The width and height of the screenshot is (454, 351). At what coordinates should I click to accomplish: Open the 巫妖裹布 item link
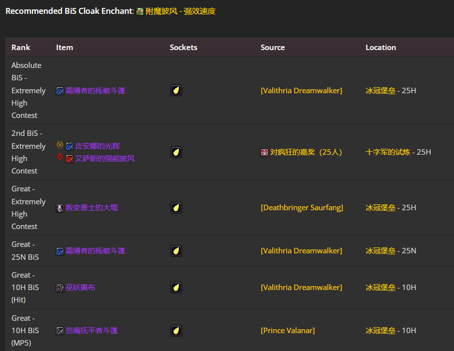point(80,288)
